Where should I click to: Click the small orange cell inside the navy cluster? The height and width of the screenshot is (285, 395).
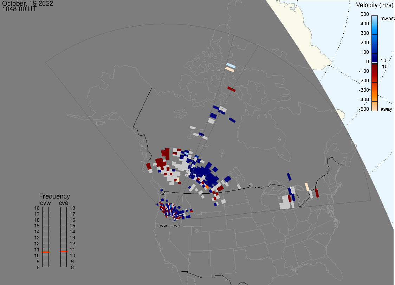207,187
